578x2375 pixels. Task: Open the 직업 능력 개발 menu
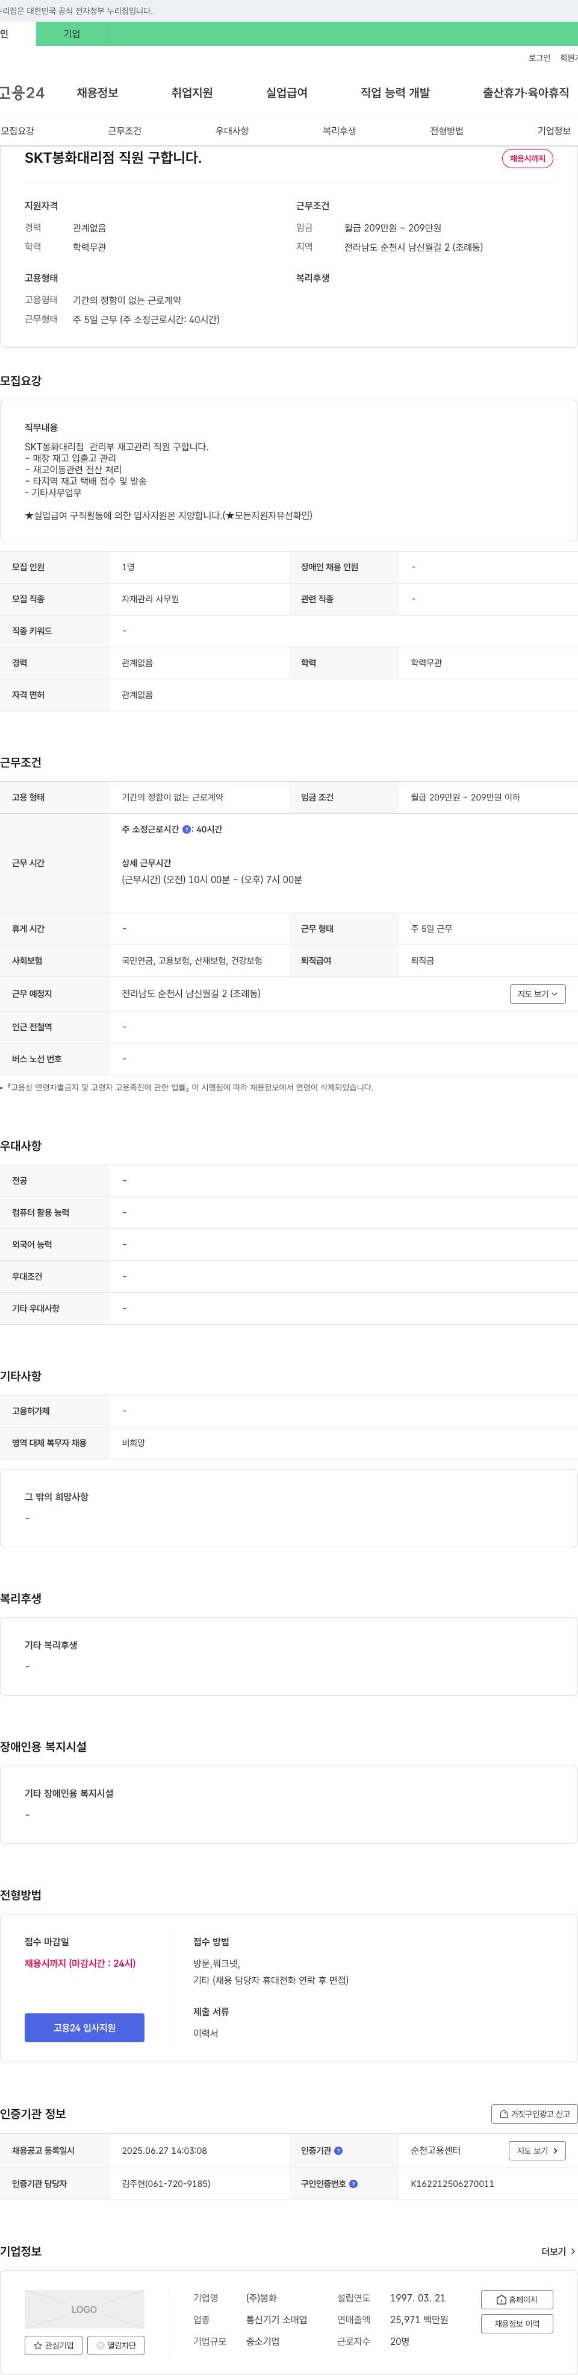(395, 92)
